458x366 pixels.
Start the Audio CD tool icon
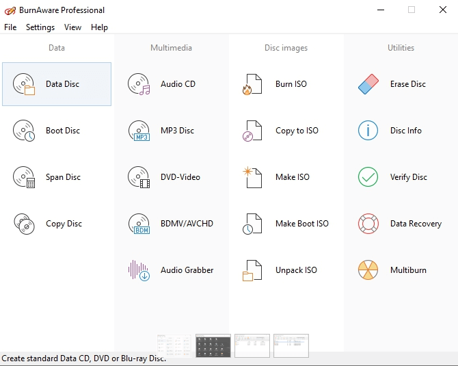click(x=139, y=84)
